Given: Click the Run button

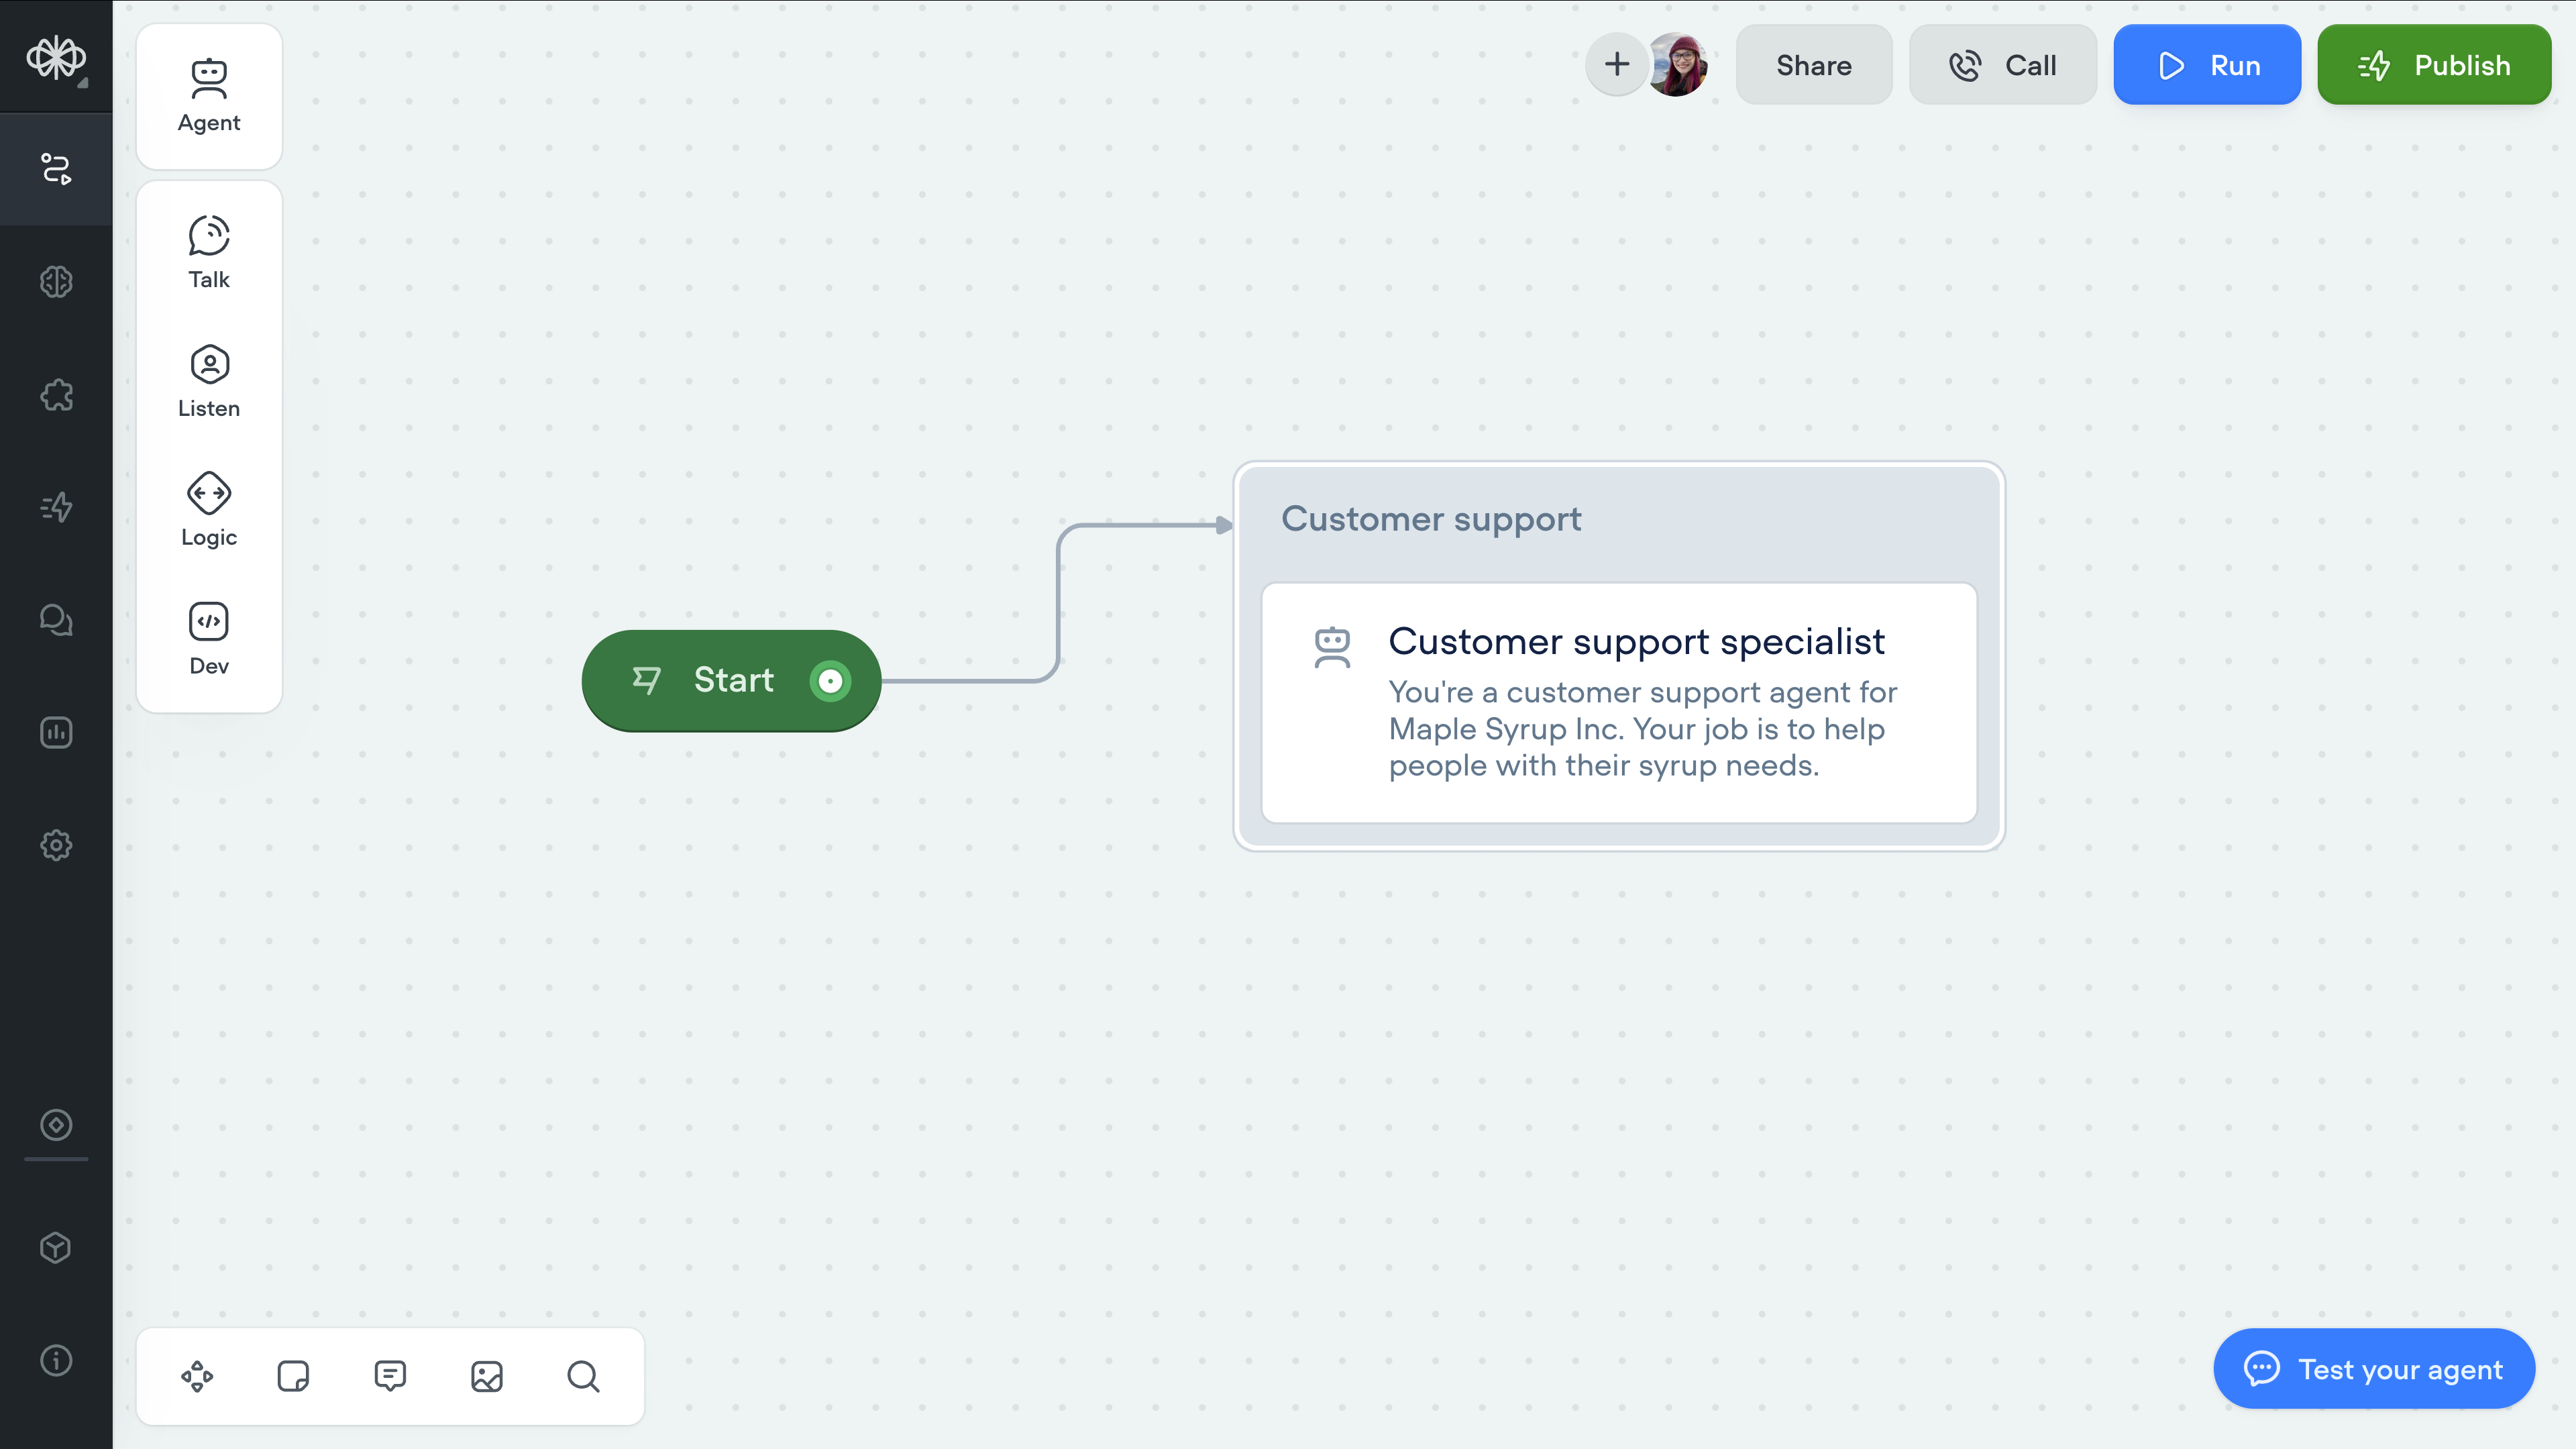Looking at the screenshot, I should click(x=2206, y=65).
